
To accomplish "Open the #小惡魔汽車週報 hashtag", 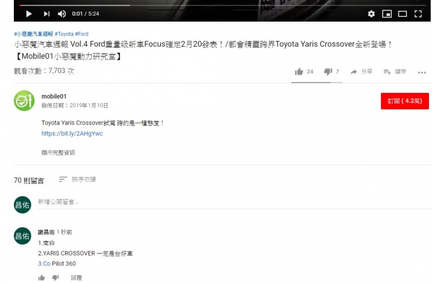I will point(34,34).
